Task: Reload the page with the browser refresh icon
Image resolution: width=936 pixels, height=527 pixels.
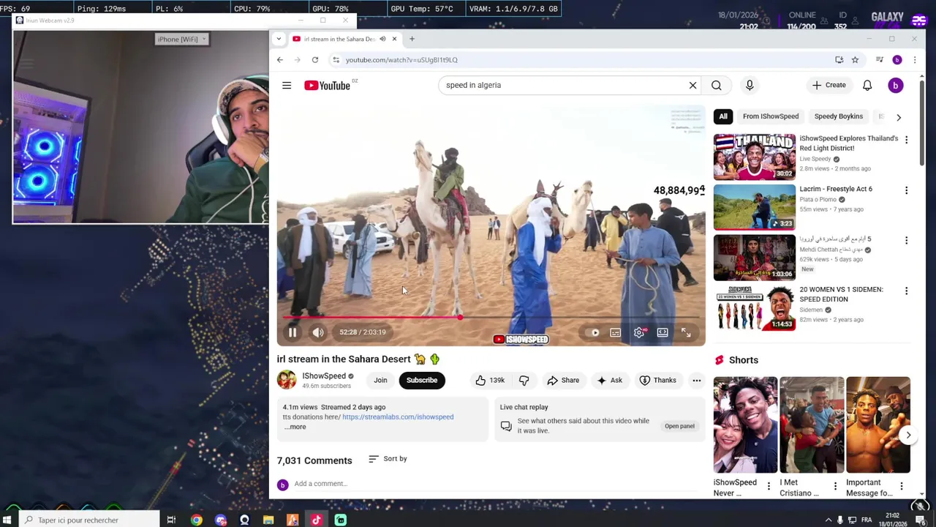Action: click(x=315, y=60)
